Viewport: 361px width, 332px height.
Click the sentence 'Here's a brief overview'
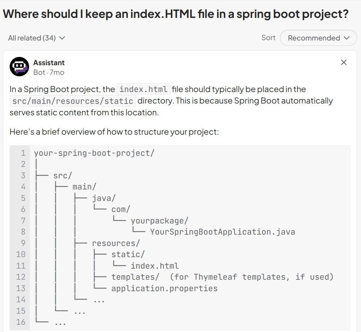[x=114, y=132]
